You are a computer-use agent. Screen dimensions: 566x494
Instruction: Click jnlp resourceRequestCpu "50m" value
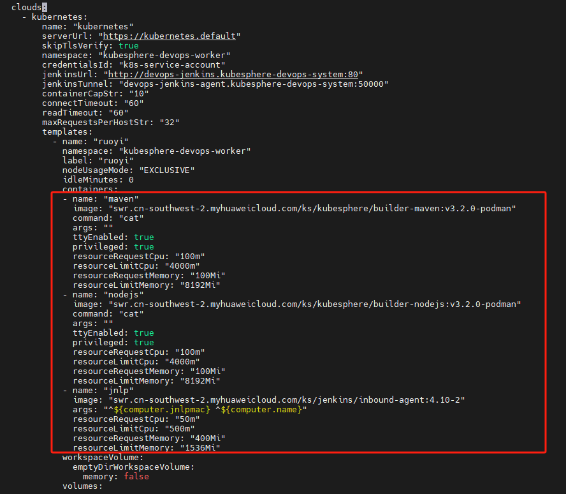[187, 419]
